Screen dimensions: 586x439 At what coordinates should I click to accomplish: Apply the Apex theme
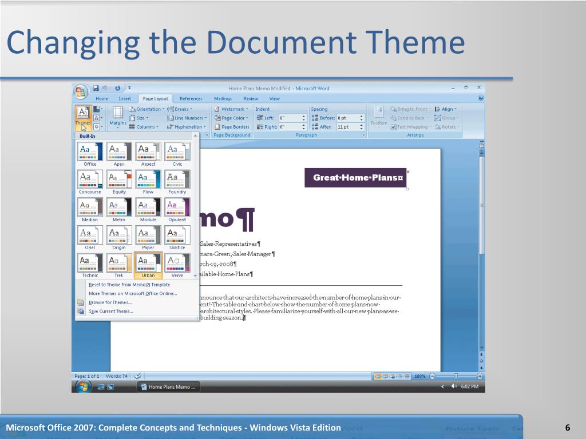(119, 154)
